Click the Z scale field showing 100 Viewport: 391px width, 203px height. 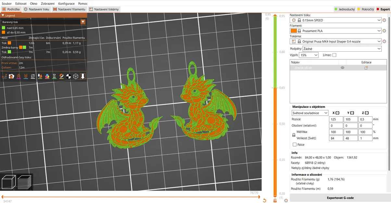pyautogui.click(x=365, y=132)
